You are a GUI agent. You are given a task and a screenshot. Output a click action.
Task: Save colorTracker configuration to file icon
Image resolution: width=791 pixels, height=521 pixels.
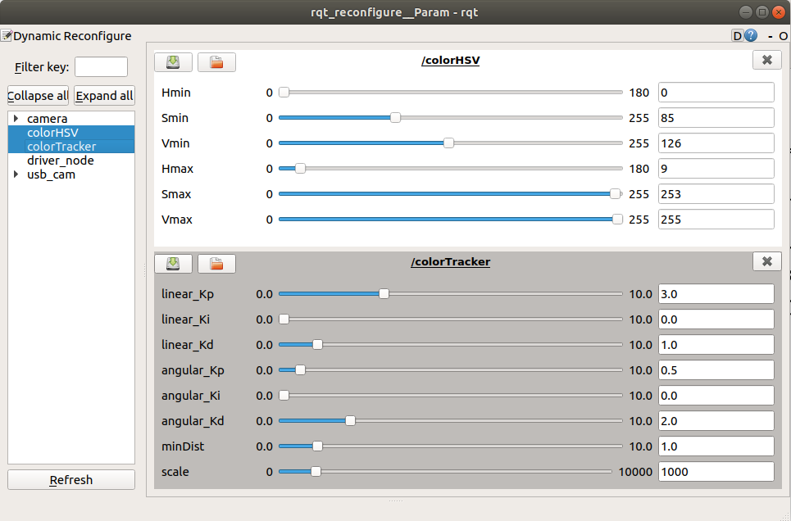(x=173, y=263)
